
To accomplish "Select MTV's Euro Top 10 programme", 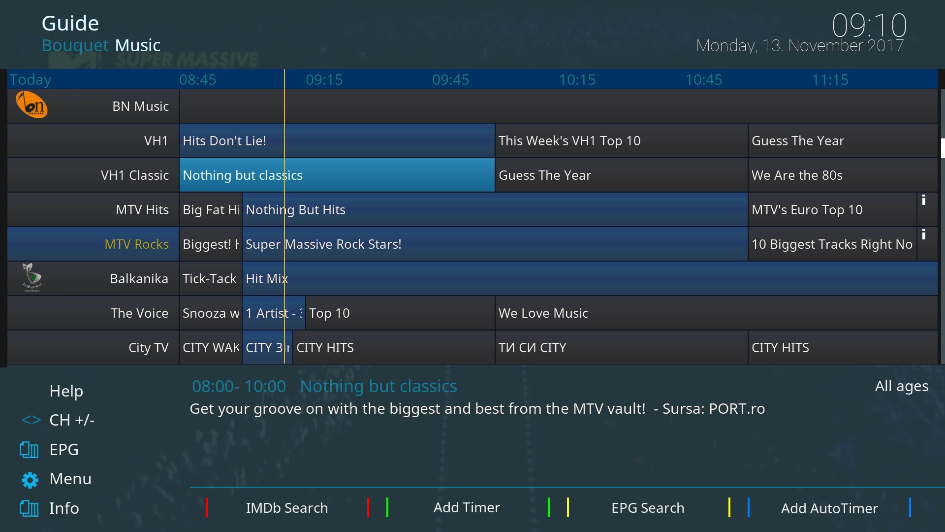I will (x=832, y=209).
